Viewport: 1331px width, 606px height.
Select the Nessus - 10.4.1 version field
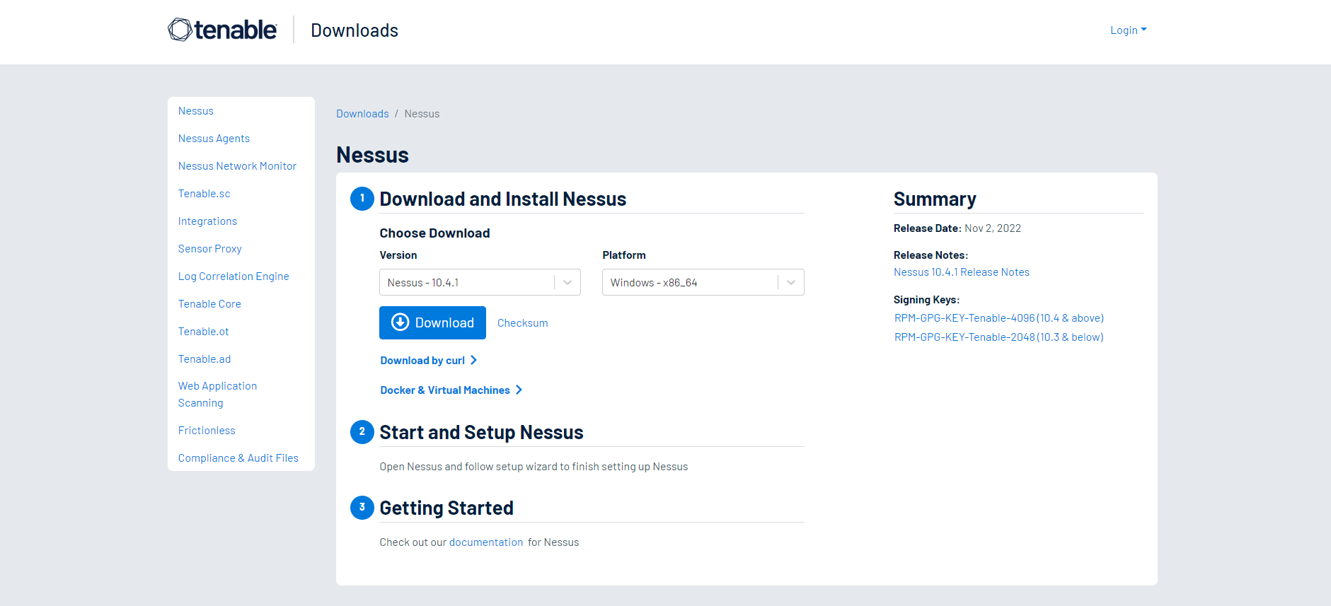(x=480, y=282)
